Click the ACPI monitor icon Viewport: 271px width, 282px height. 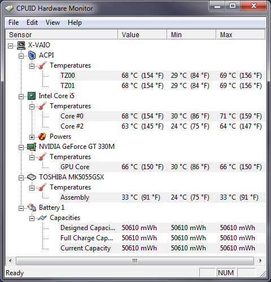32,55
